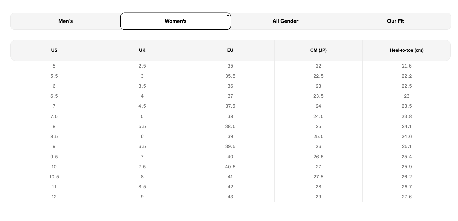Click the UK column header
Viewport: 458px width, 221px height.
[142, 50]
